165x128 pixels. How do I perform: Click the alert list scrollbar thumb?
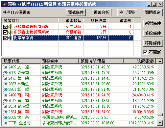tap(160, 115)
